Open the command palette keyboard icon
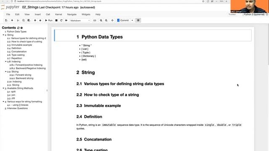 point(95,21)
